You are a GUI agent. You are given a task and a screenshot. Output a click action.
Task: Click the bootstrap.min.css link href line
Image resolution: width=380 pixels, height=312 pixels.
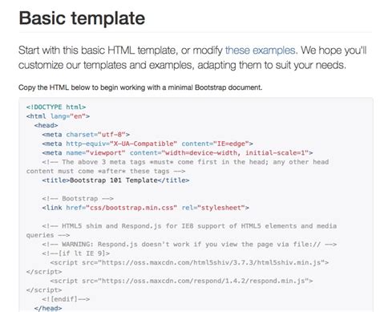[145, 208]
